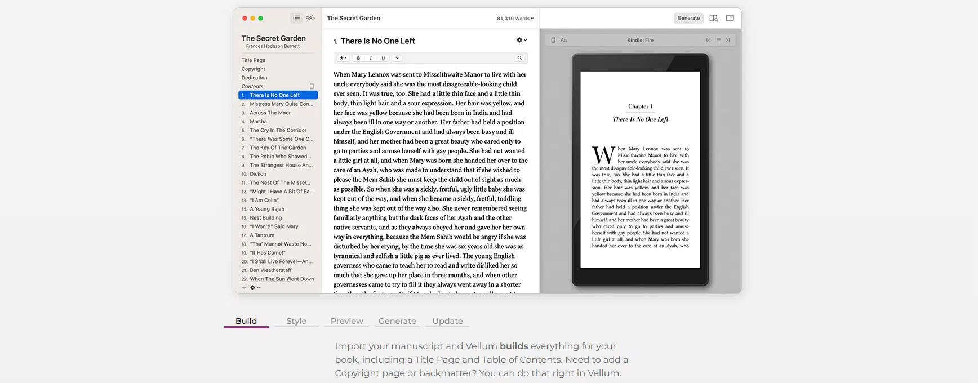The image size is (978, 383).
Task: Click The Secret Garden book title in sidebar
Action: pyautogui.click(x=274, y=38)
